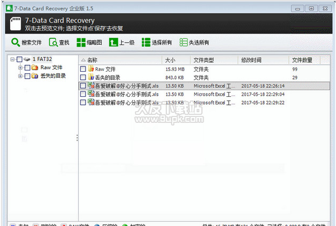Select xls file name in 22:26:14 row
336x226 pixels.
click(x=127, y=86)
